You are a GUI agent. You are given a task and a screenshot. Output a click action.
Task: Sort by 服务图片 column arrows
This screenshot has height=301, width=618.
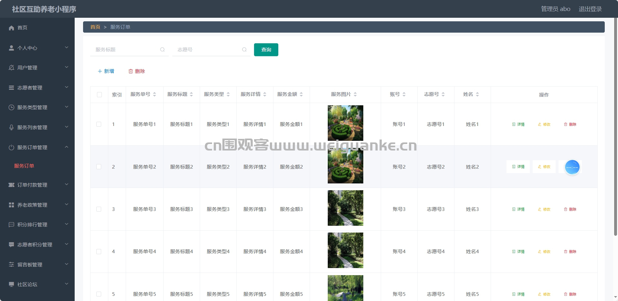[355, 94]
